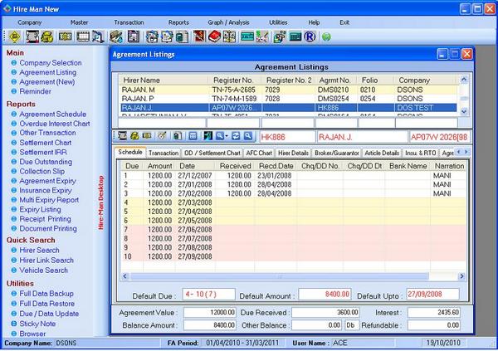Select the RAJAN. M row in agreement list
498x351 pixels.
[x=288, y=90]
